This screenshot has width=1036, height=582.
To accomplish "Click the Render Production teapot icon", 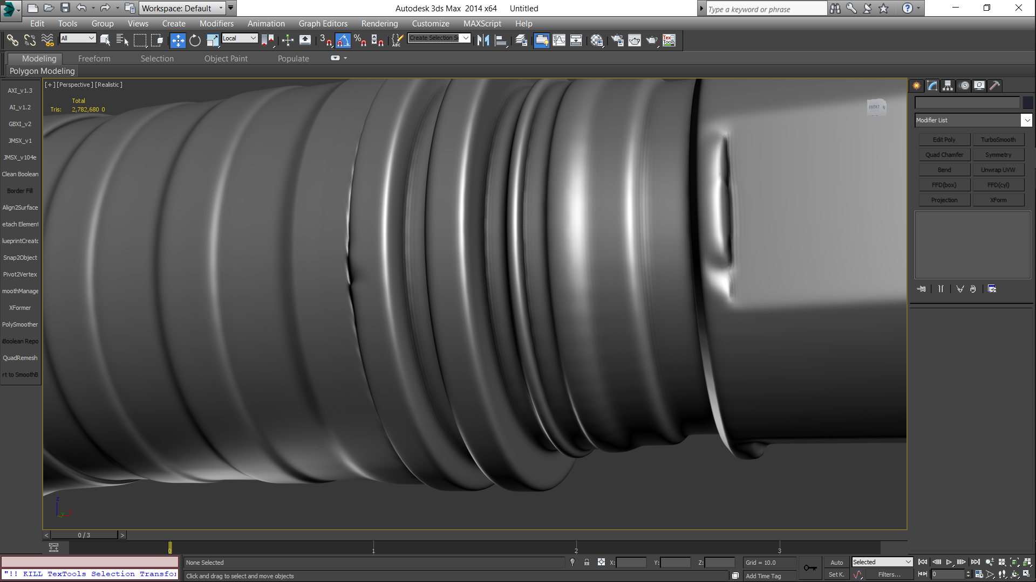I will pos(652,40).
